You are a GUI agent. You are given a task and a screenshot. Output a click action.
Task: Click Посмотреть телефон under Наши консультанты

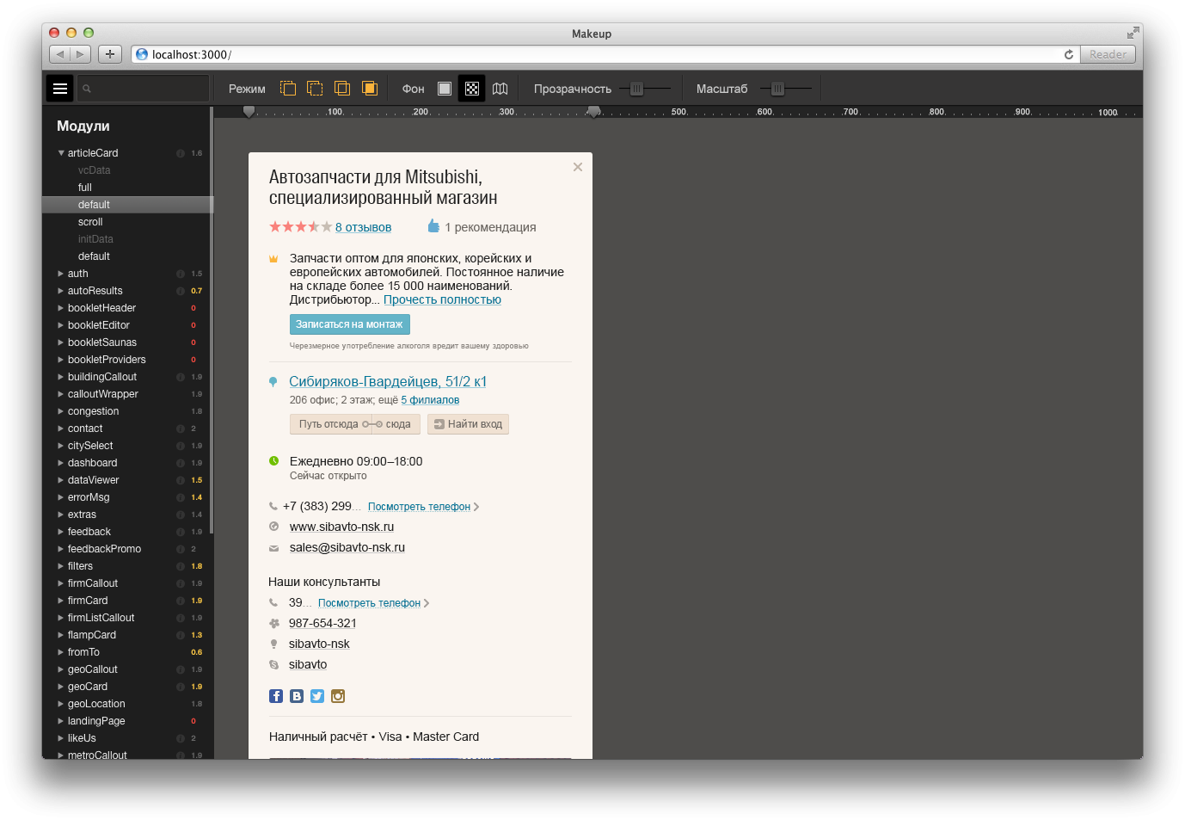(x=369, y=603)
